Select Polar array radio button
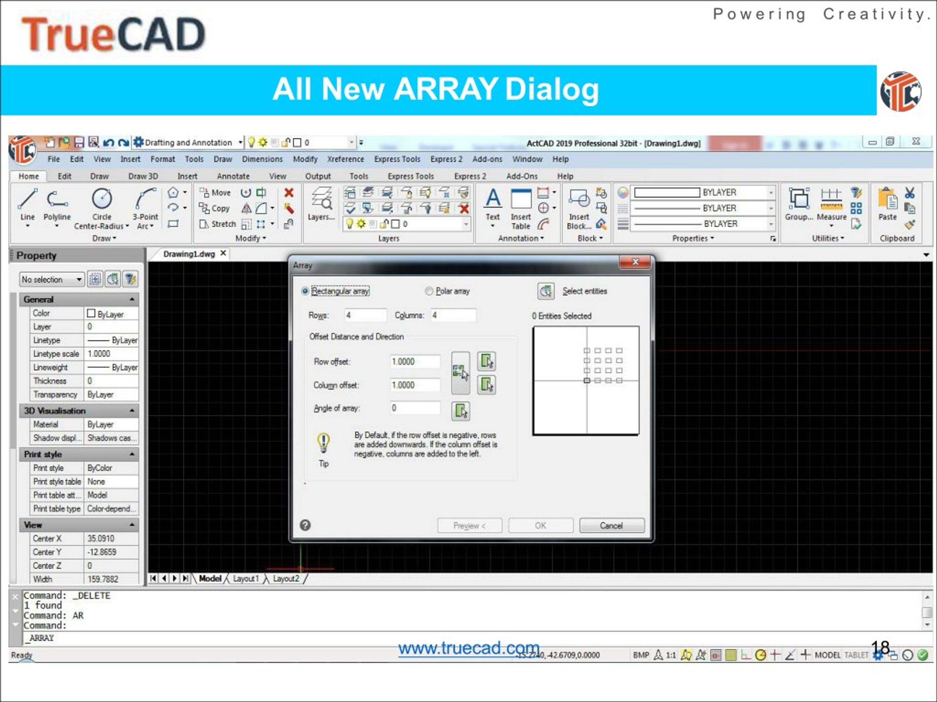Image resolution: width=937 pixels, height=702 pixels. tap(429, 291)
